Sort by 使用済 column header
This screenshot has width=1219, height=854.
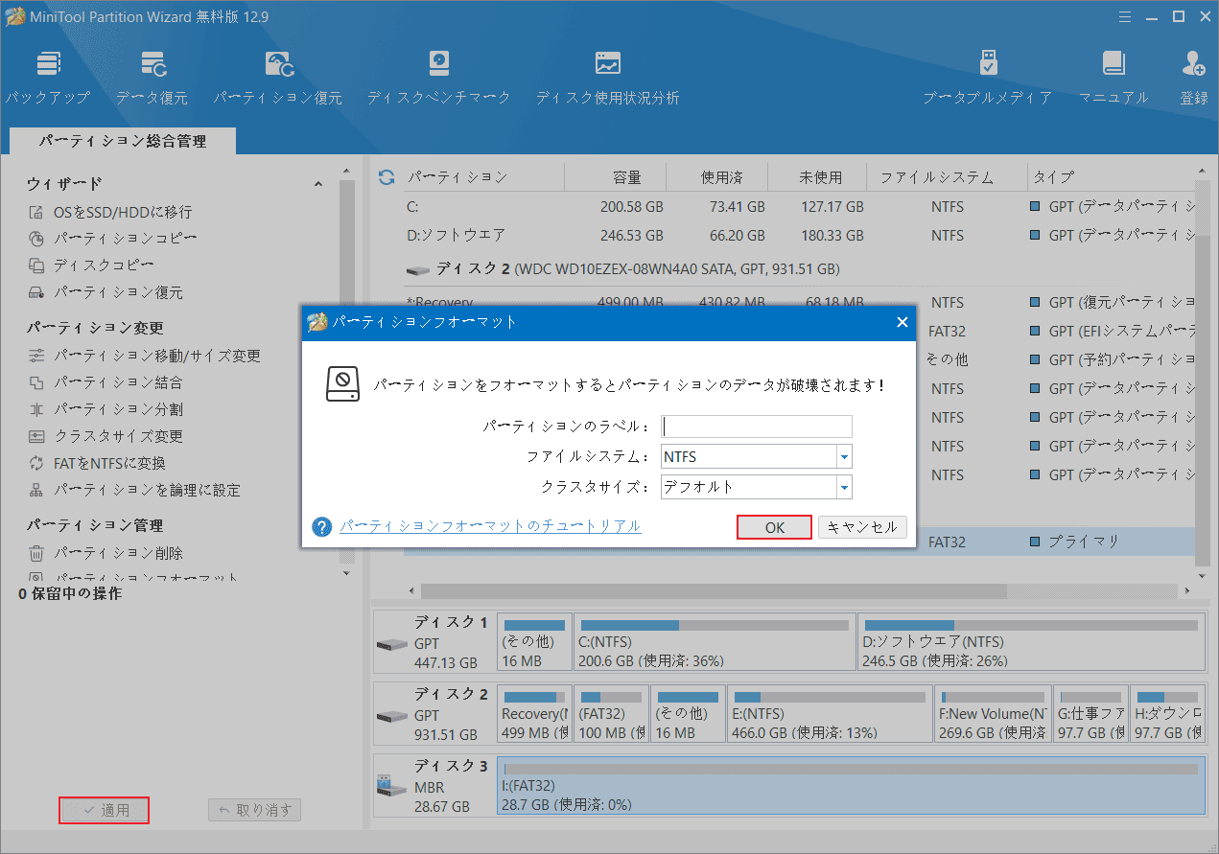click(721, 177)
